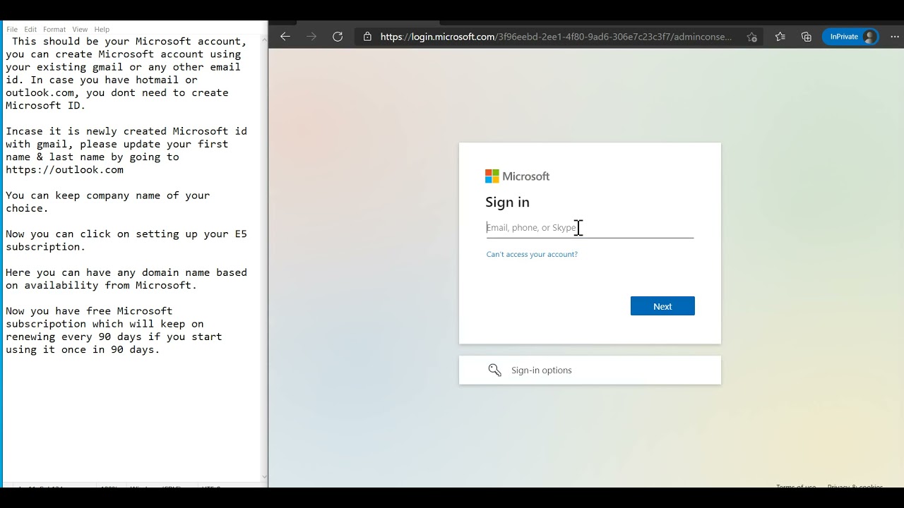The image size is (904, 508).
Task: Click the Microsoft logo on the sign-in card
Action: point(517,176)
